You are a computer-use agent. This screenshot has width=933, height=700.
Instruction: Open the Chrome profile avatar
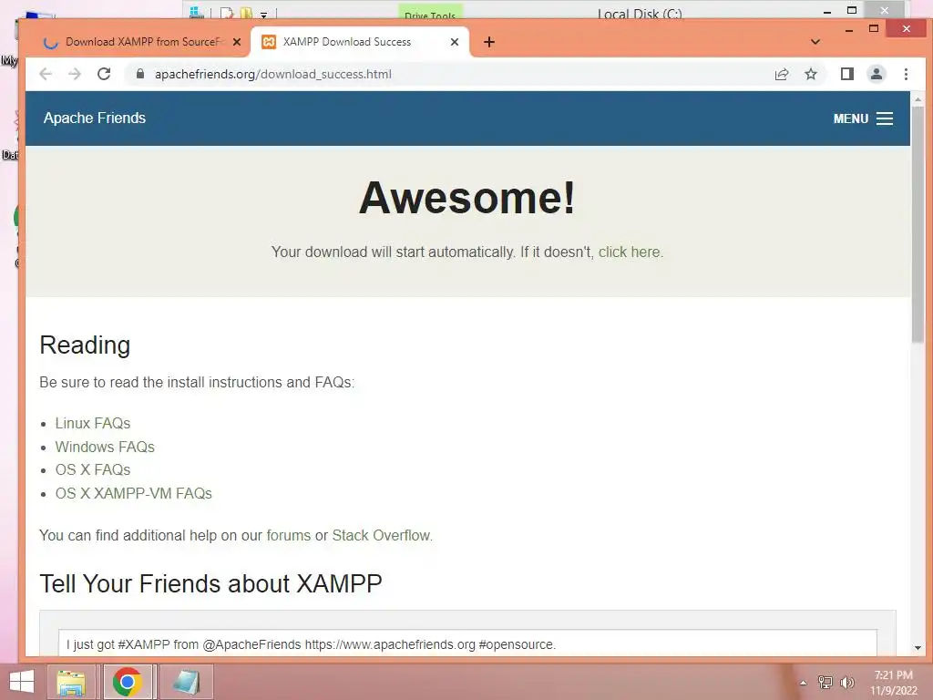(877, 74)
